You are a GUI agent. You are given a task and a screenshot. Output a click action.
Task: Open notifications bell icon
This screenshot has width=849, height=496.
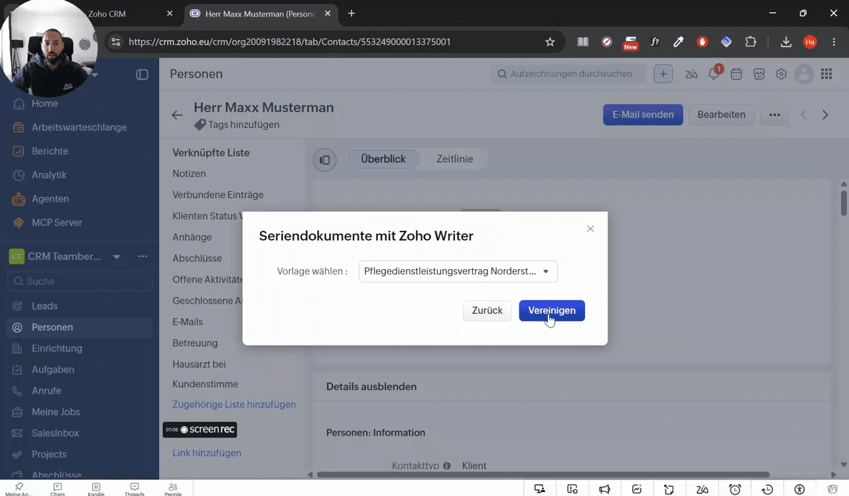click(x=714, y=74)
